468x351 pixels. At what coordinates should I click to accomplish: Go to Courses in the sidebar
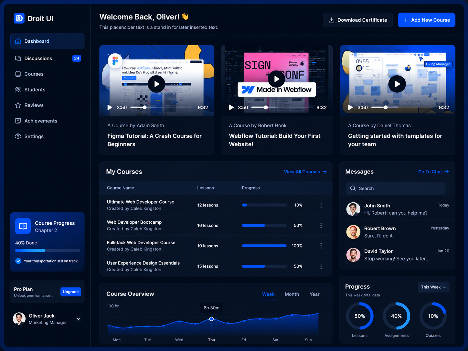point(47,74)
